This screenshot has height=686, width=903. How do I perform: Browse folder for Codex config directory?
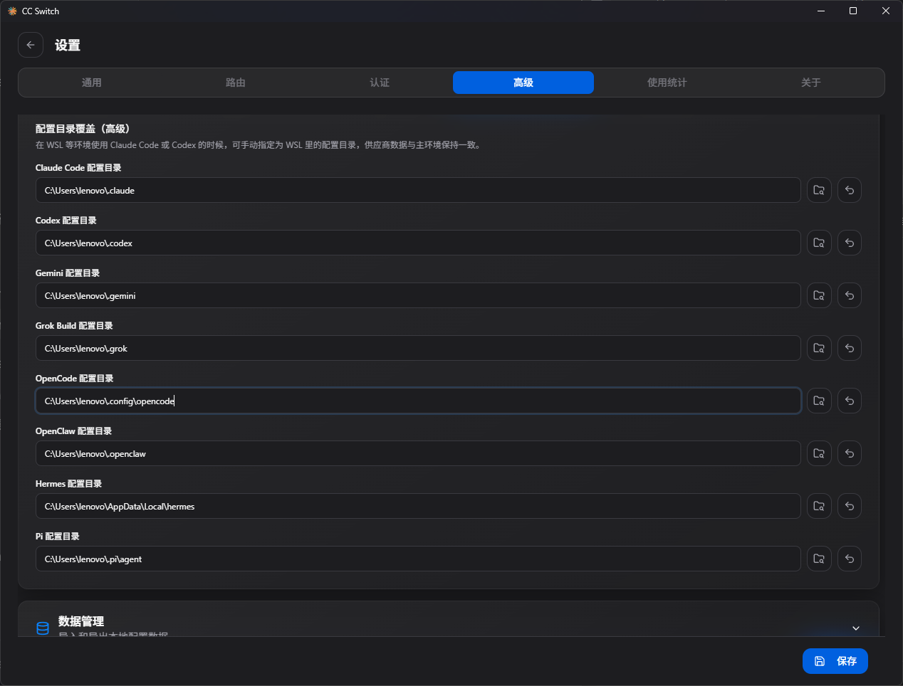[x=819, y=243]
